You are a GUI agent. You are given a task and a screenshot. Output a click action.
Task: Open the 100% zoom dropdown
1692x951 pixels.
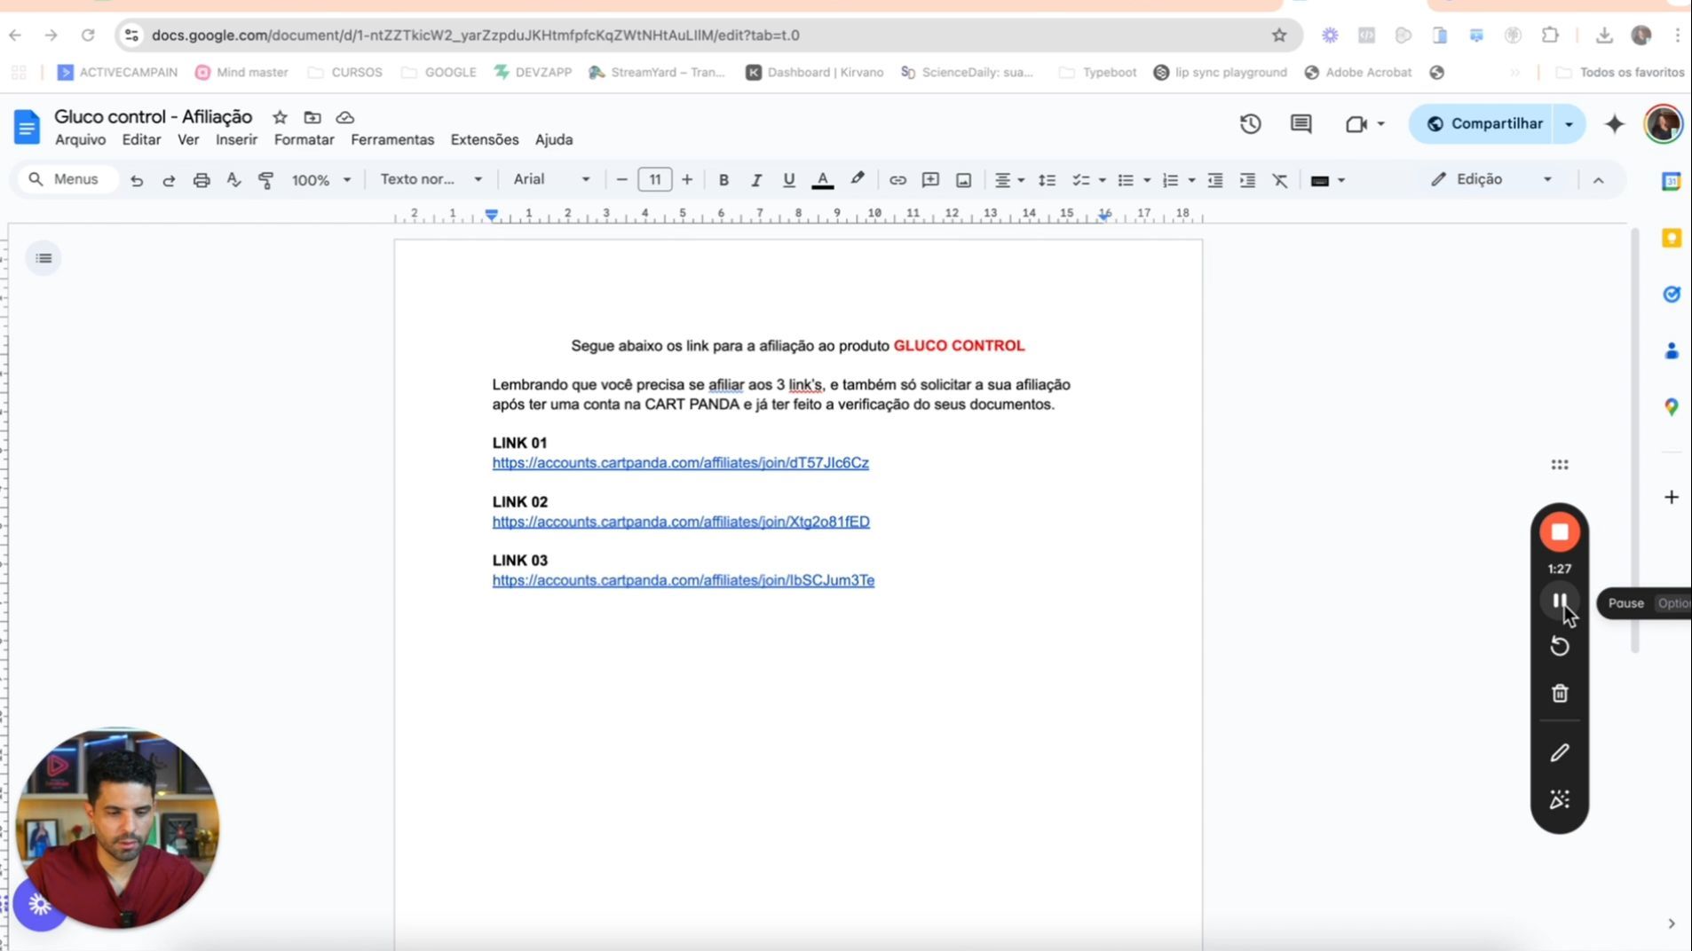320,180
